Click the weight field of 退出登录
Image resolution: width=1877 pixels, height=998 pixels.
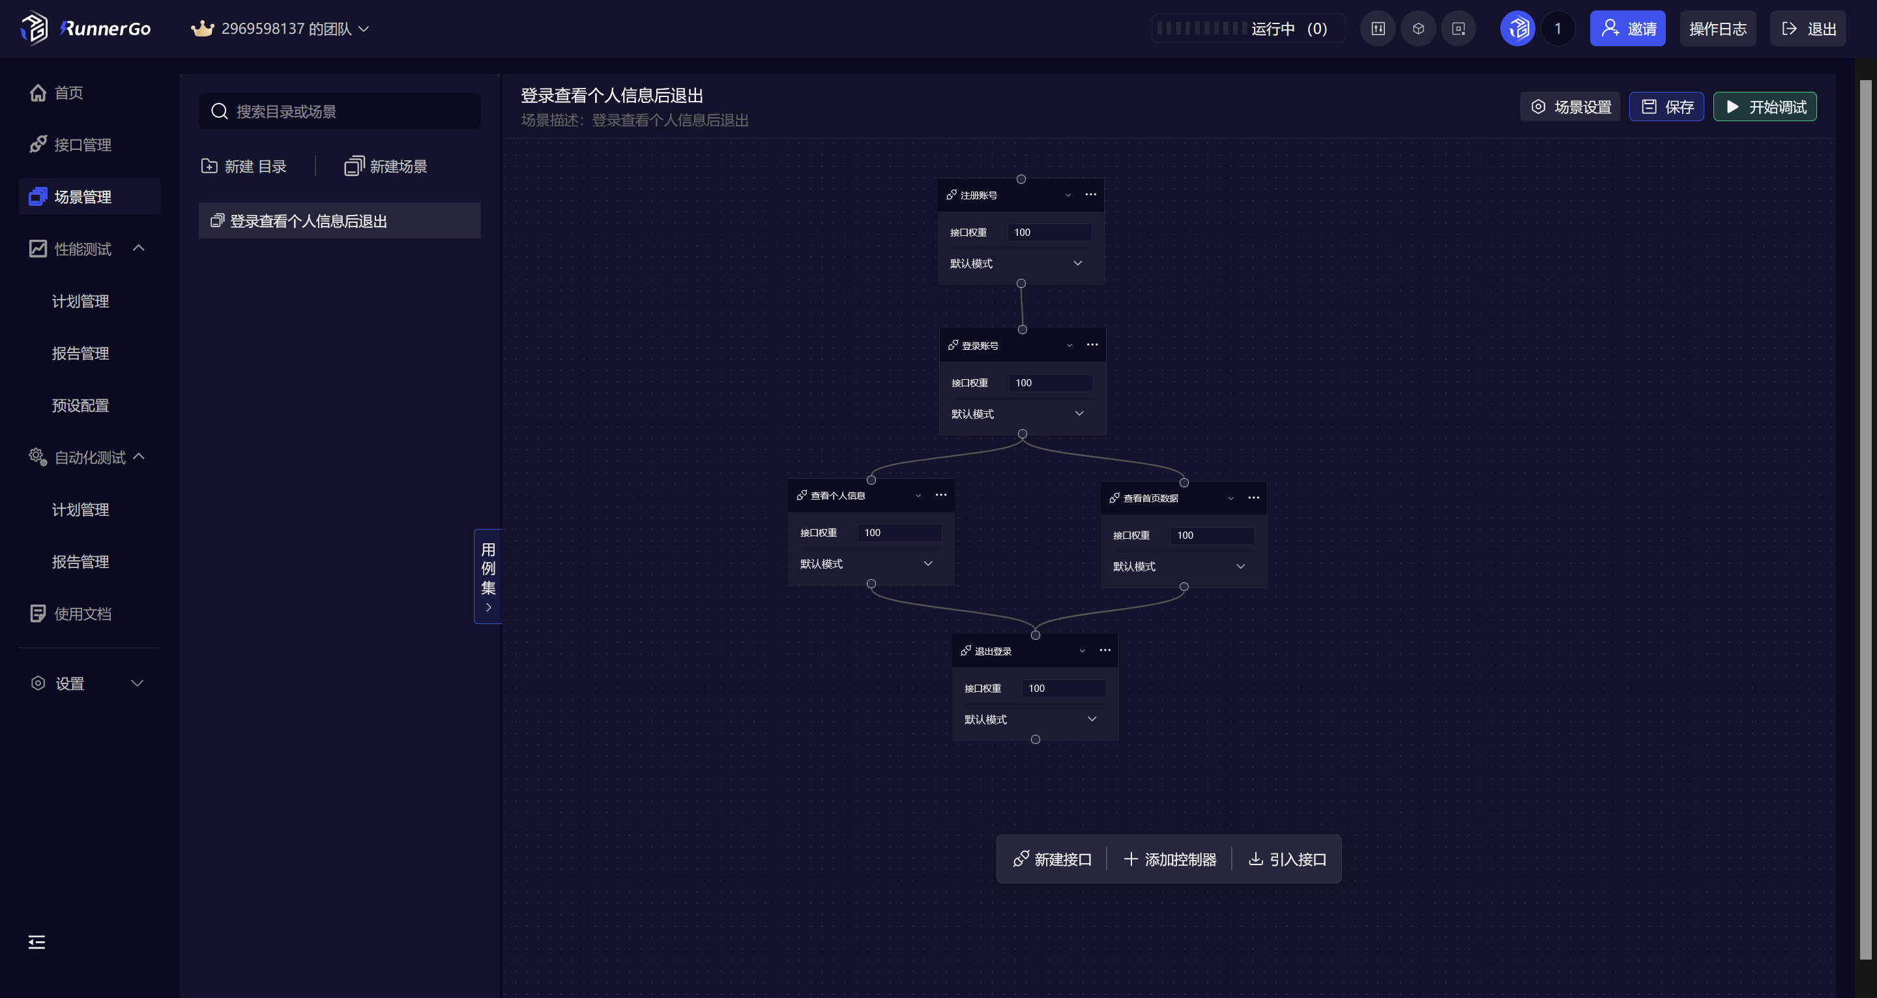coord(1064,688)
